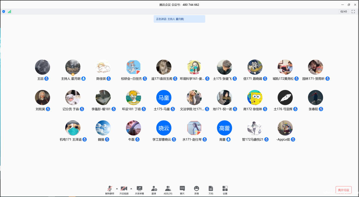Click the blue shield security icon
This screenshot has height=197, width=359.
click(4, 11)
